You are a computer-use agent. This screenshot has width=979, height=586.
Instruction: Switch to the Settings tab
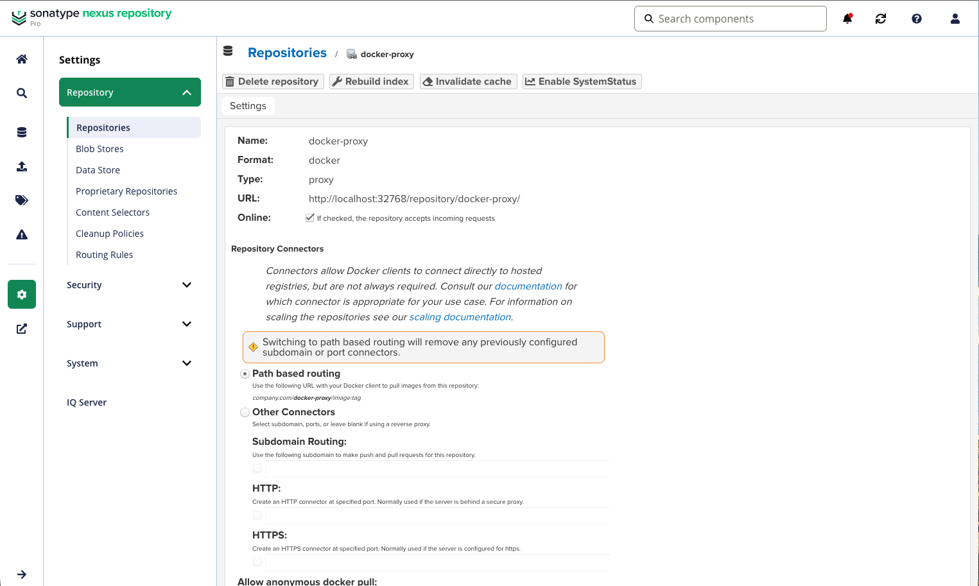pos(248,105)
